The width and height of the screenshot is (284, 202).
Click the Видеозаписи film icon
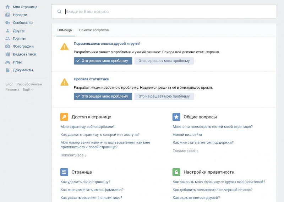7,54
